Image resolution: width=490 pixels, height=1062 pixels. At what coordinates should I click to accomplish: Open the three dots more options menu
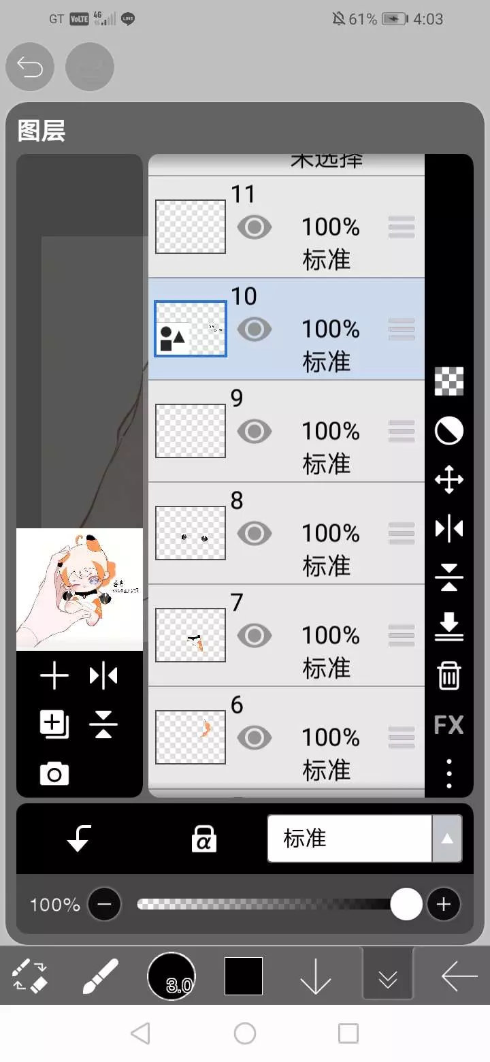449,773
